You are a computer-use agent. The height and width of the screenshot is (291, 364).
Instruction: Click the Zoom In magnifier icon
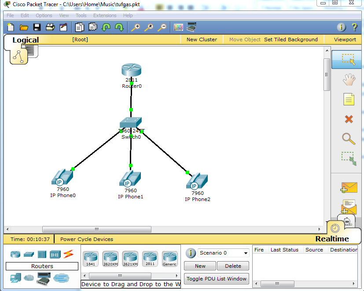tap(136, 27)
